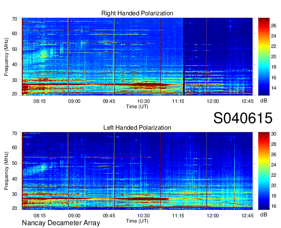This screenshot has width=281, height=228.
Task: Click the 09:00 tick on right-handed plot
Action: pos(74,101)
